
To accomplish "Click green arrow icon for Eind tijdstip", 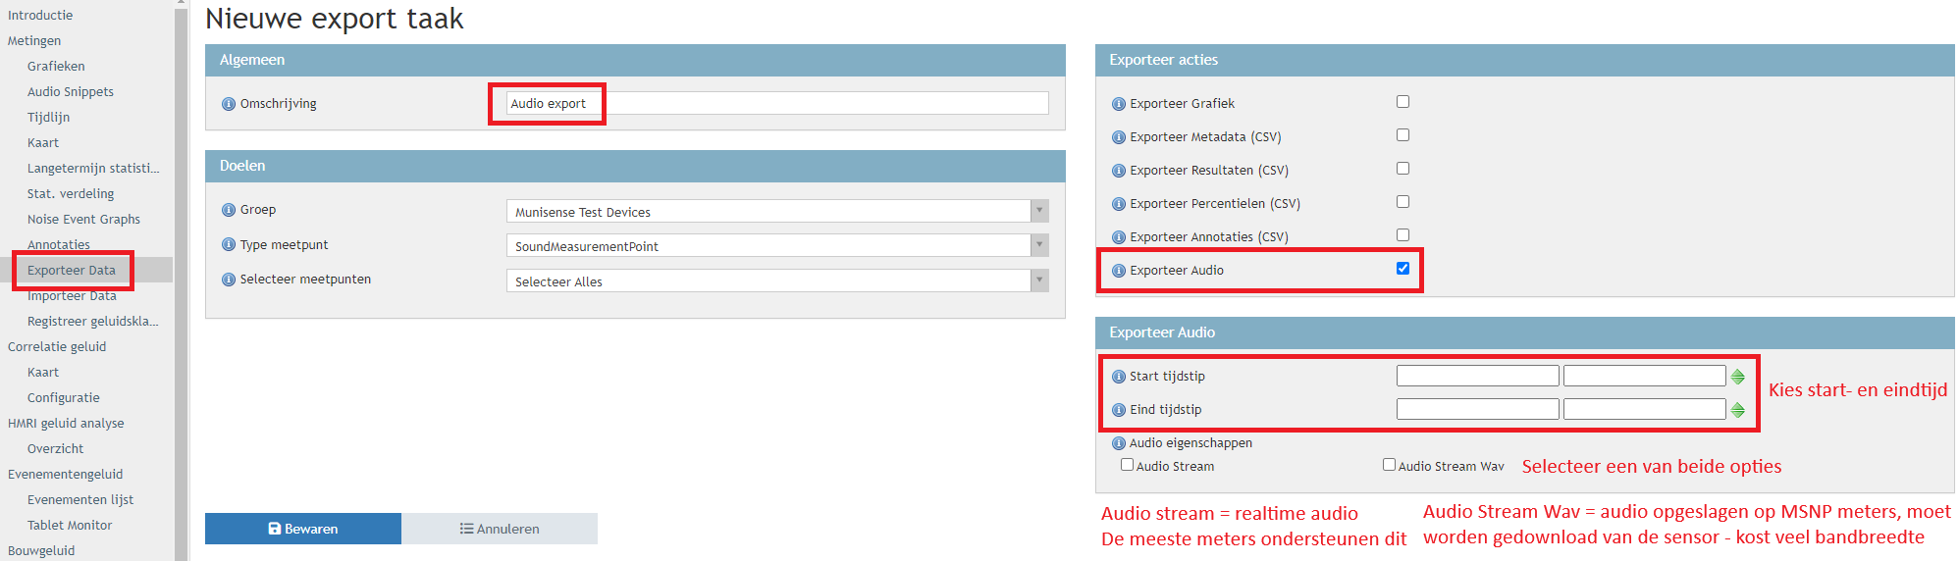I will tap(1737, 410).
